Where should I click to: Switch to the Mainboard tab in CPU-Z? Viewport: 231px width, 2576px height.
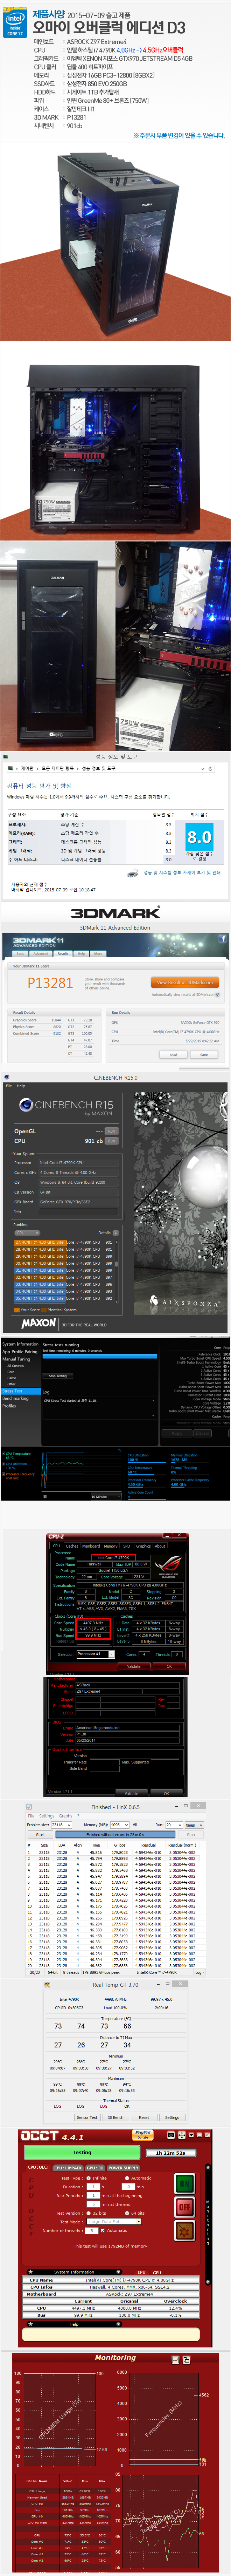point(91,1546)
